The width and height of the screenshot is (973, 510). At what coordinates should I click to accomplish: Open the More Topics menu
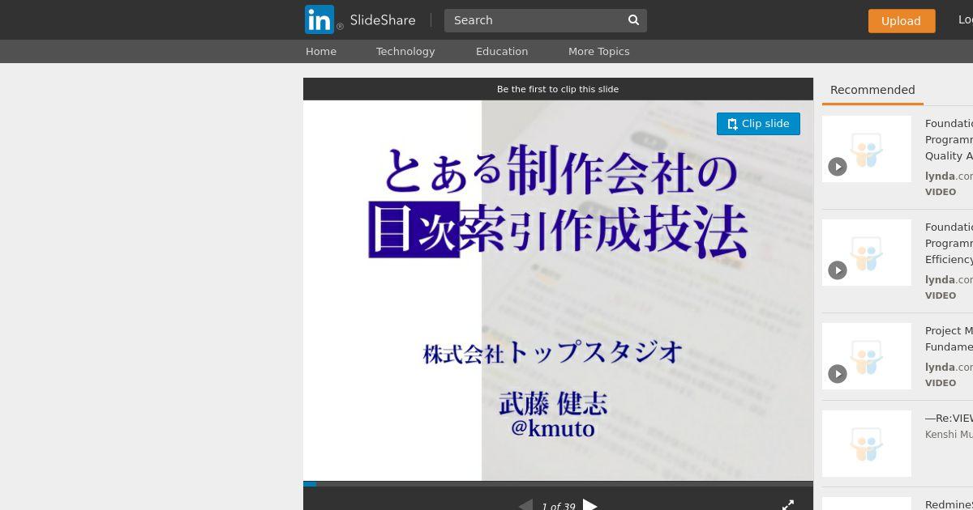(x=598, y=51)
